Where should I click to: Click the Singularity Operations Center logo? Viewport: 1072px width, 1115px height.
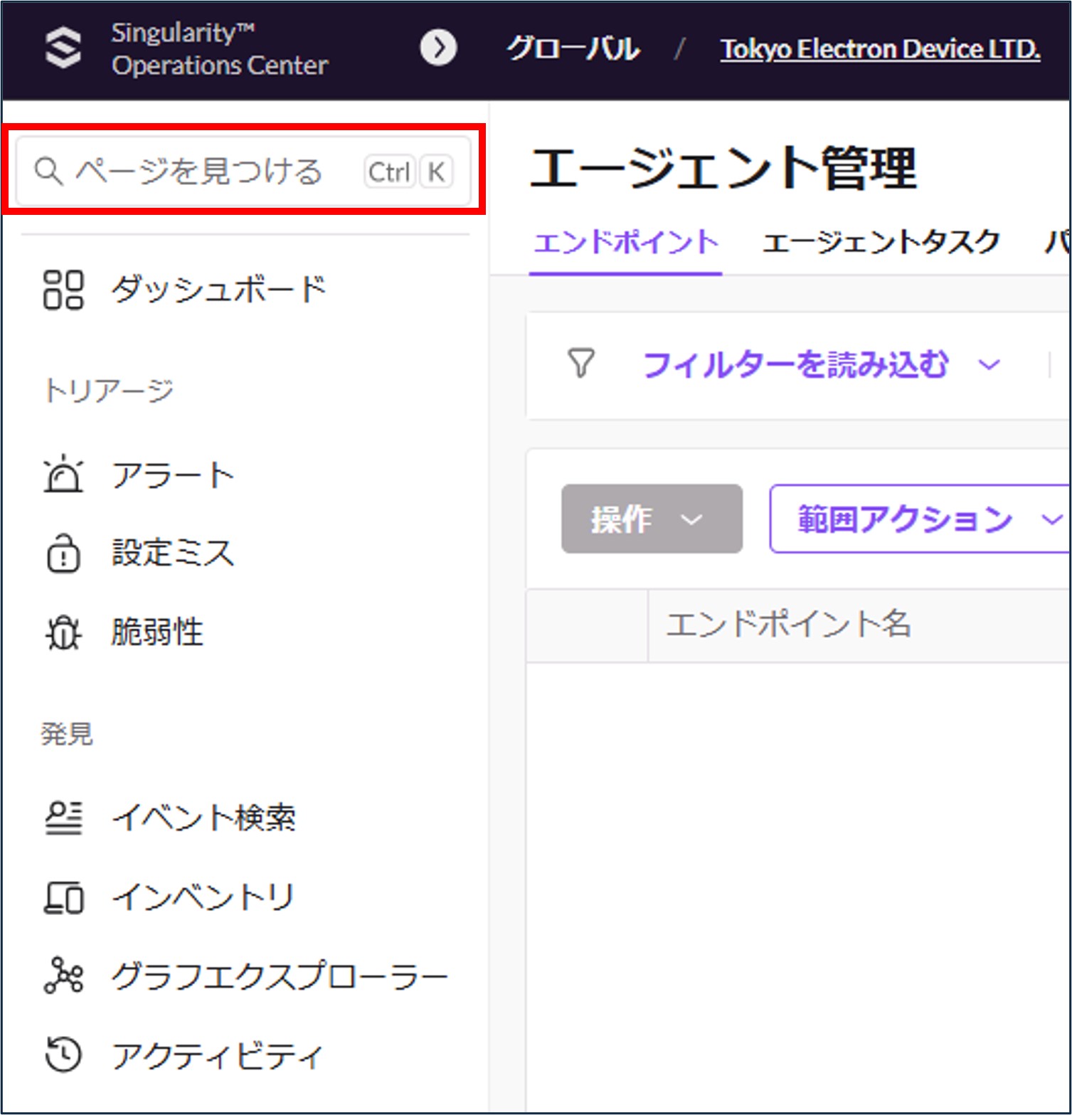coord(63,48)
